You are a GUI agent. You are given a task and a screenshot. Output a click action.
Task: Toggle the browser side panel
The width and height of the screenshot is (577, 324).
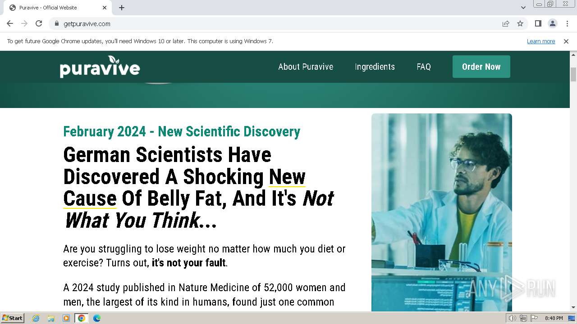[x=538, y=24]
